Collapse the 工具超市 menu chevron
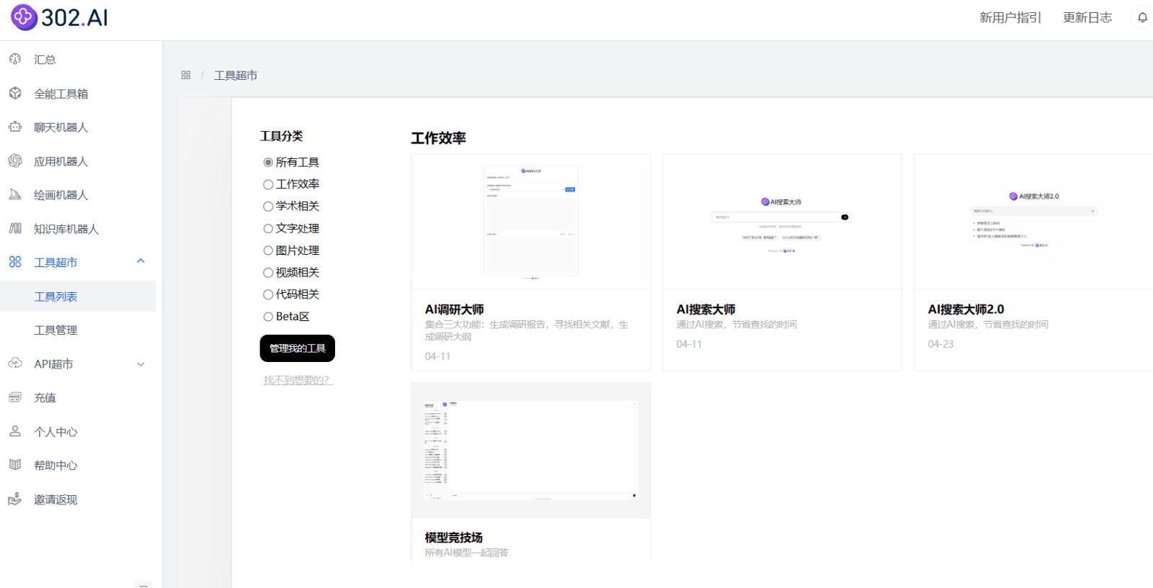Screen dimensions: 1153x588 [x=141, y=261]
